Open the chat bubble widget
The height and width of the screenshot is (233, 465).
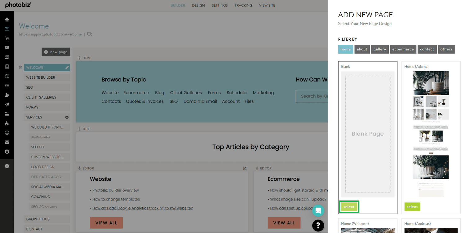click(318, 211)
